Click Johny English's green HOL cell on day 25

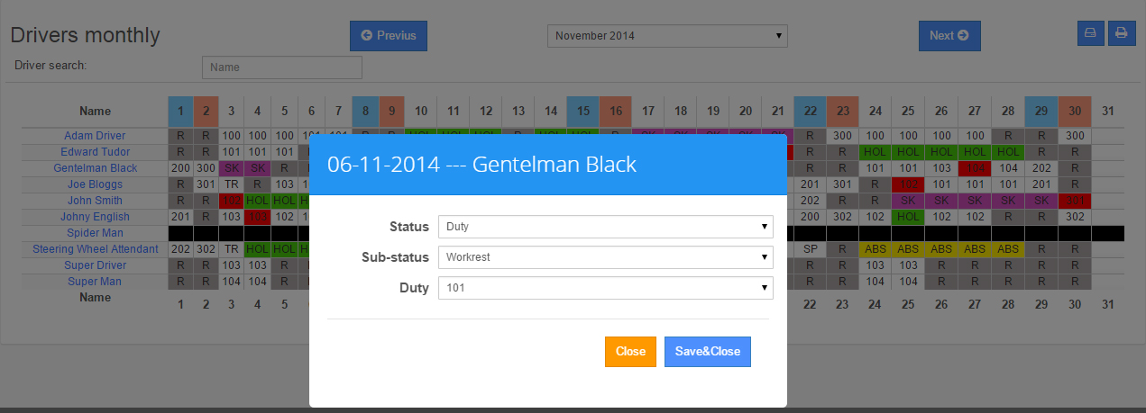[x=908, y=217]
